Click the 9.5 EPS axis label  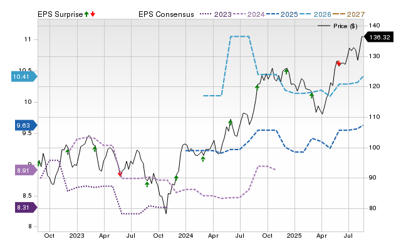(26, 133)
